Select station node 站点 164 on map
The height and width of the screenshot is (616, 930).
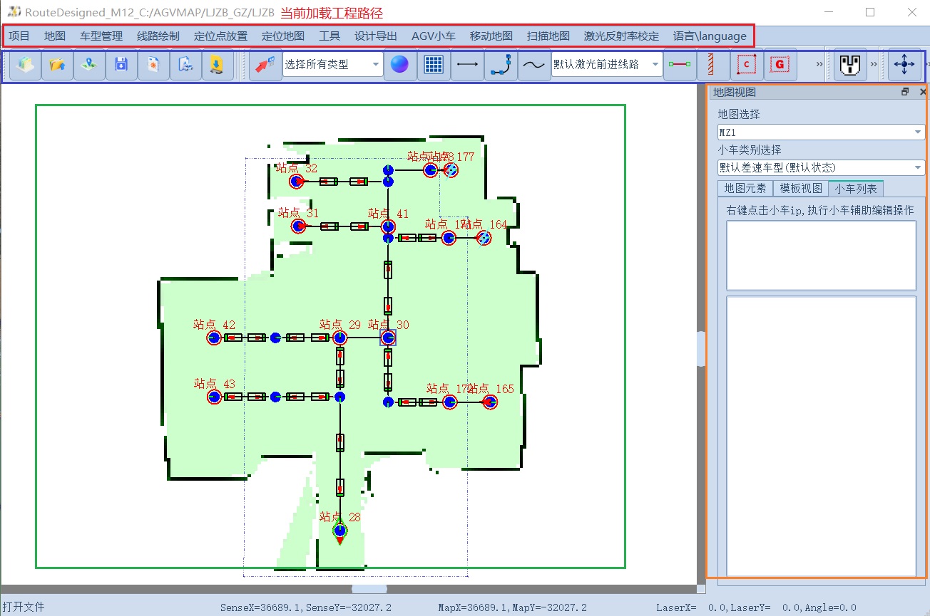(x=484, y=238)
